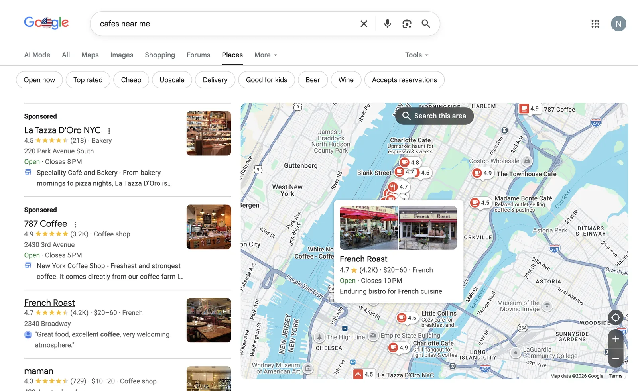Start voice search with microphone icon

[387, 24]
